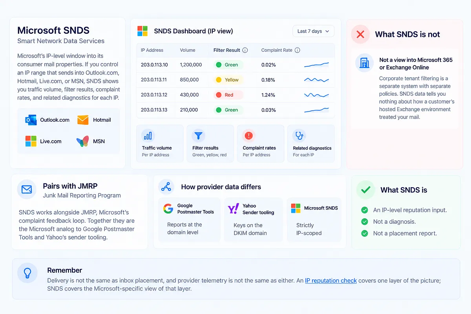Image resolution: width=471 pixels, height=314 pixels.
Task: Open the Last 7 days dropdown
Action: (314, 31)
